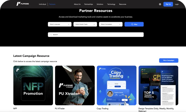Click inside the Search input field
186x112 pixels.
click(x=96, y=35)
